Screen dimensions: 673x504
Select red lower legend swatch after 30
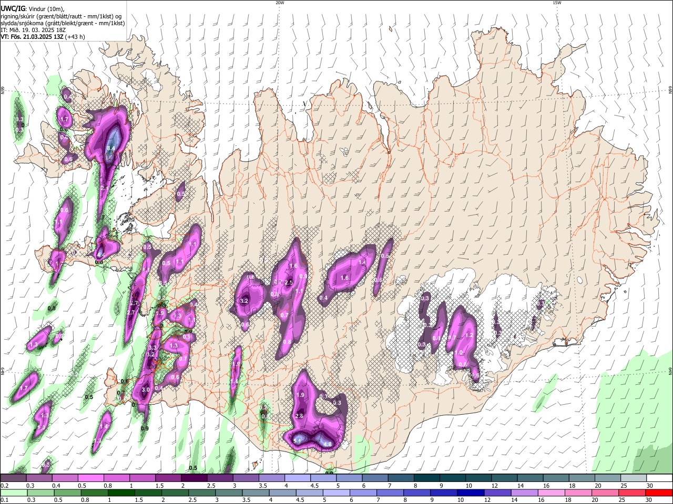coord(659,493)
